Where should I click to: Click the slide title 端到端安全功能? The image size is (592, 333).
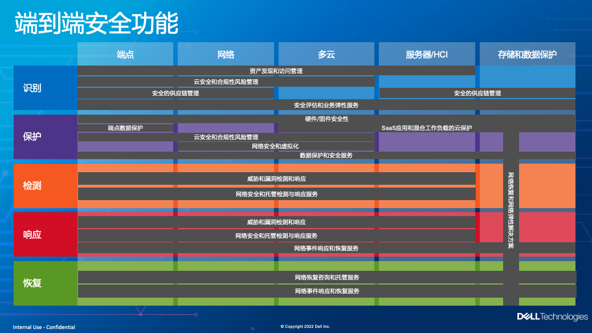tap(96, 24)
